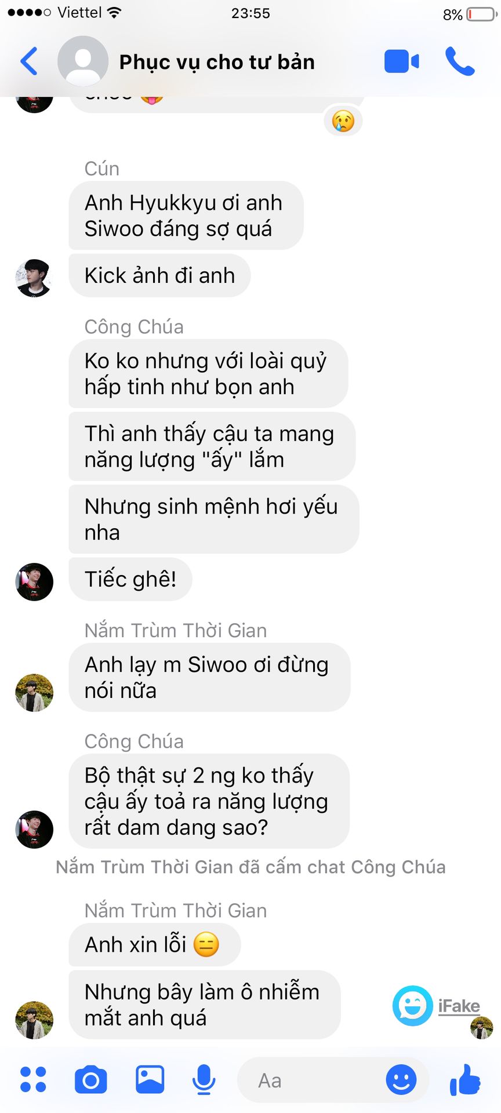This screenshot has width=501, height=1113.
Task: Tap the microphone to record voice message
Action: click(x=204, y=1080)
